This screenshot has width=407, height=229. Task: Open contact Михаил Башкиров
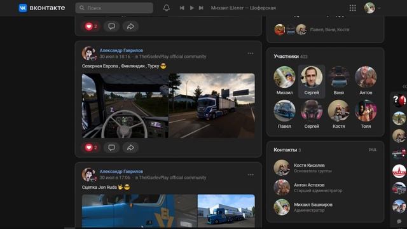(x=313, y=205)
